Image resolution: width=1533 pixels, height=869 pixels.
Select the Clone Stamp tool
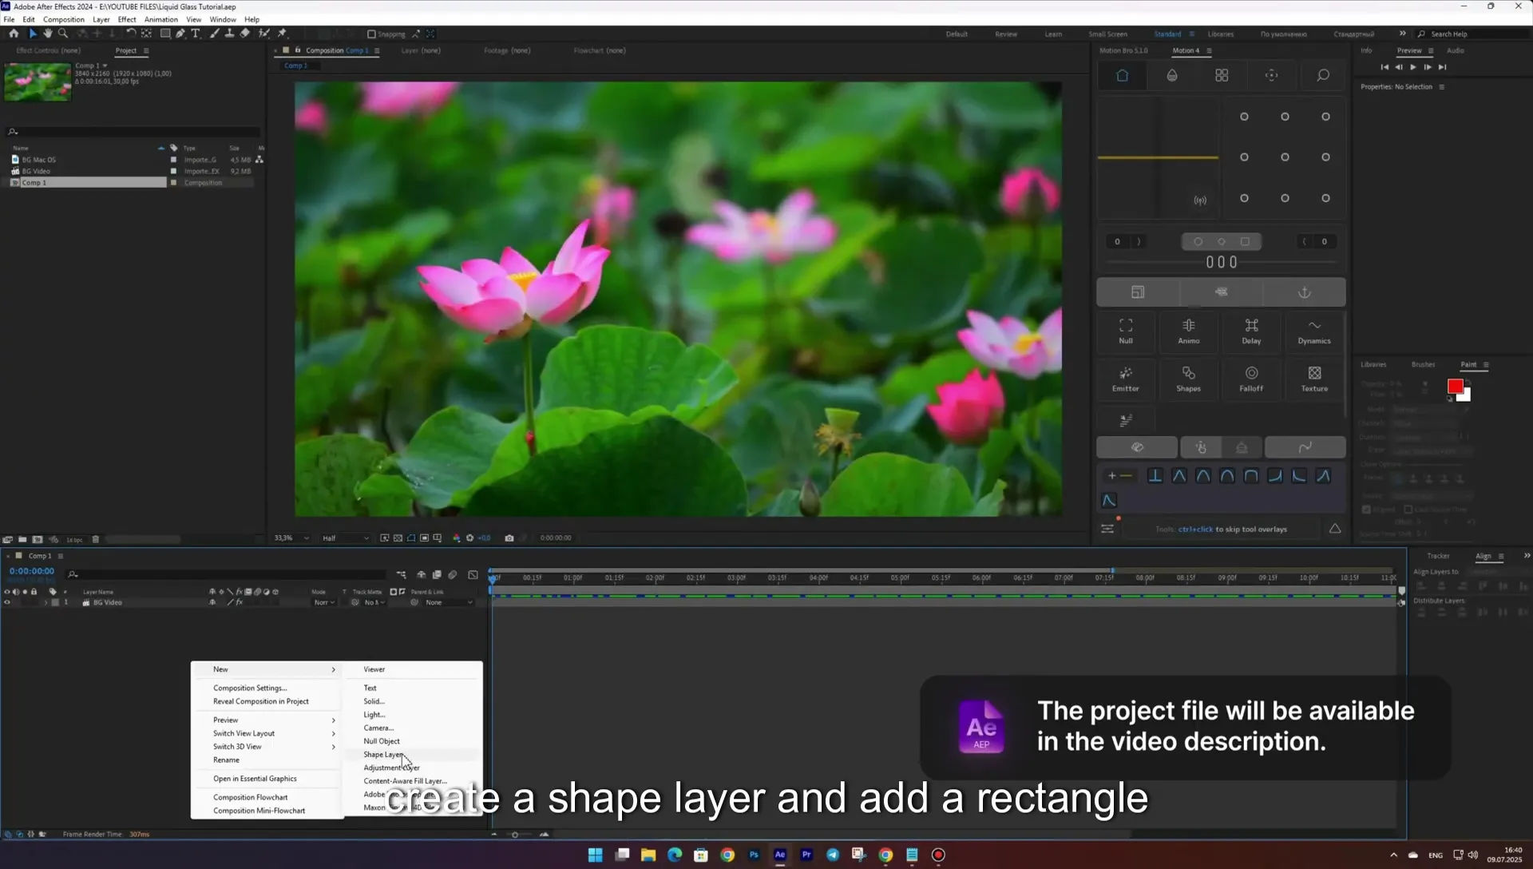pyautogui.click(x=230, y=34)
